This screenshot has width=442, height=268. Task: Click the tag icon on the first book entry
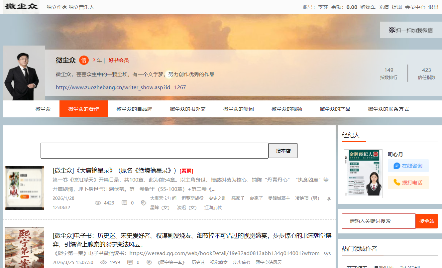point(144,203)
